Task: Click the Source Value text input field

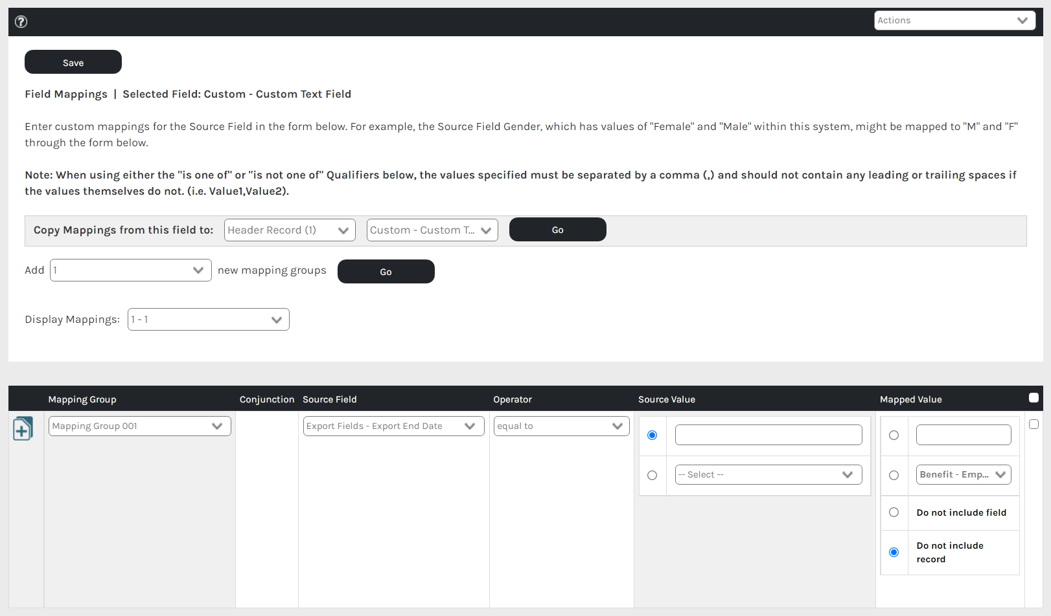Action: tap(768, 435)
